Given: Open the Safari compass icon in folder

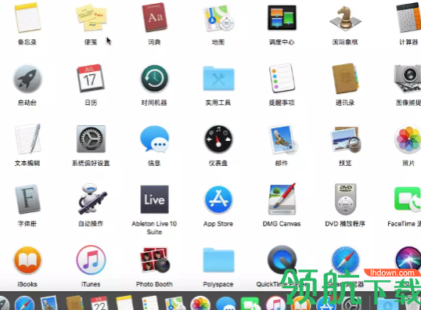Looking at the screenshot, I should 345,259.
